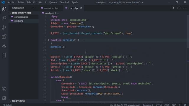Open the Manage gear icon

pyautogui.click(x=4, y=98)
